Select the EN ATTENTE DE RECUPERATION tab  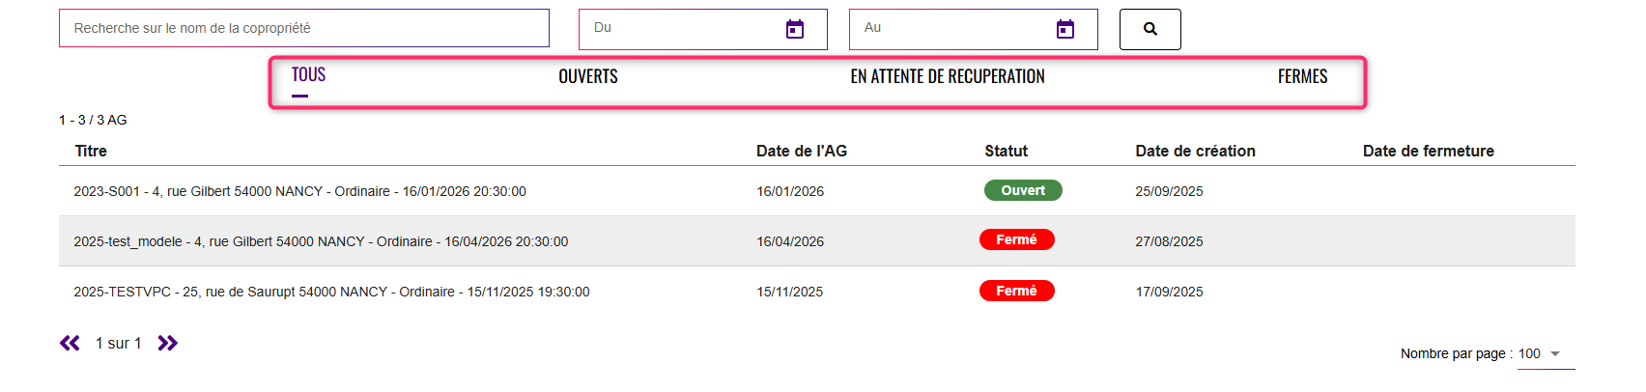pos(948,76)
